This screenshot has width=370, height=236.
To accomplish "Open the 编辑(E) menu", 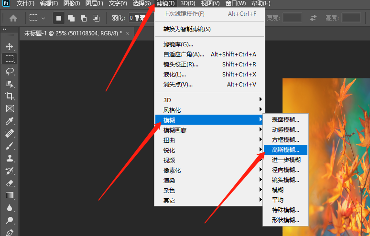I will point(49,3).
